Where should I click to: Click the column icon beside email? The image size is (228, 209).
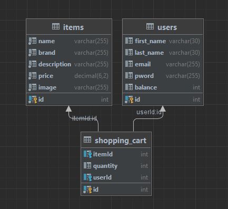[x=129, y=64]
